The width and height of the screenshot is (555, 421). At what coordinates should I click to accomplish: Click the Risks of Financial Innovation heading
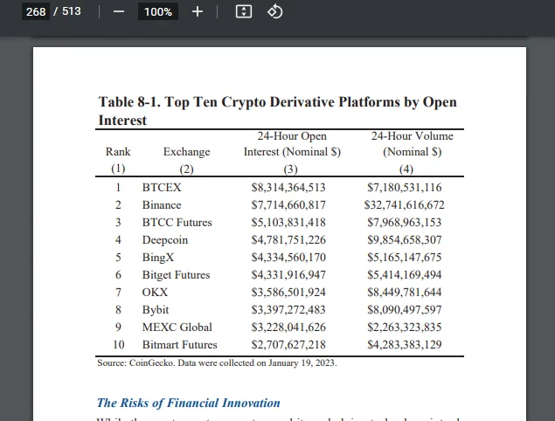[188, 403]
